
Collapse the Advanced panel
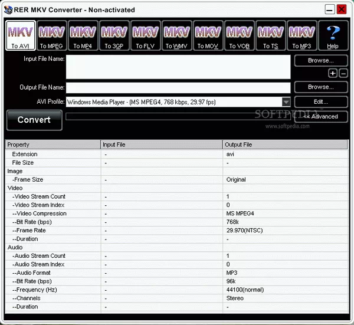pyautogui.click(x=321, y=116)
